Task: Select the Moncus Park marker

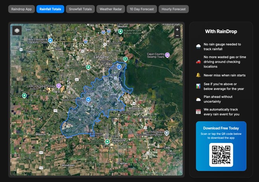Action: click(88, 67)
